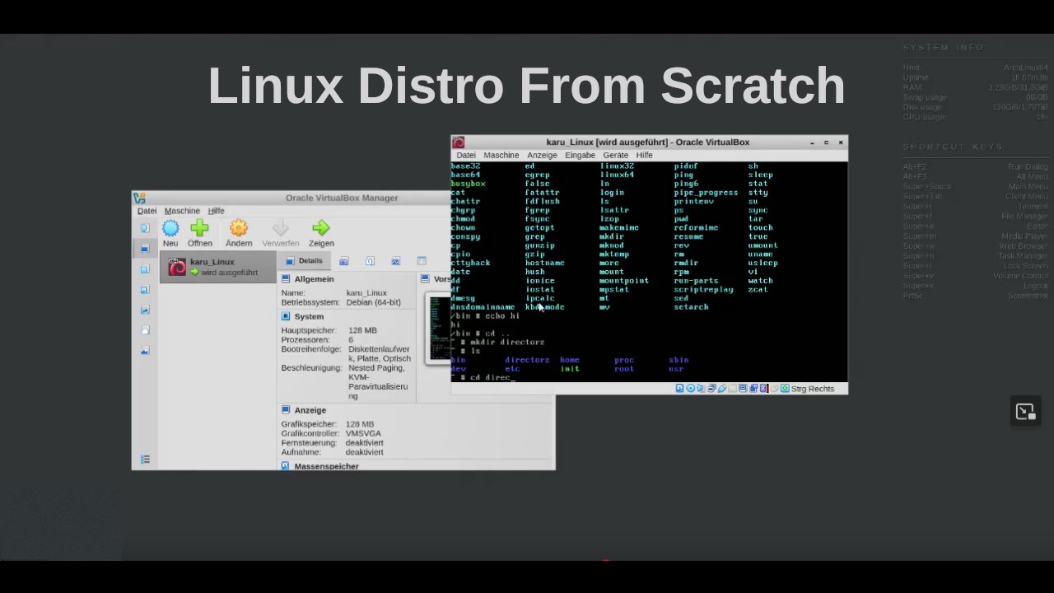Click the 'Hauptspeicher:' label in the System section
The height and width of the screenshot is (593, 1054).
point(309,330)
